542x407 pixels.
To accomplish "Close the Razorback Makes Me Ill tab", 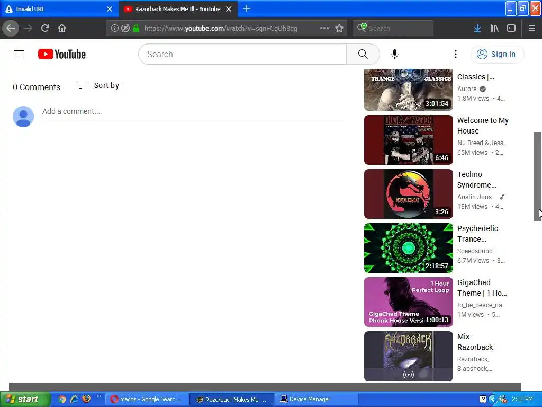I will tap(229, 9).
